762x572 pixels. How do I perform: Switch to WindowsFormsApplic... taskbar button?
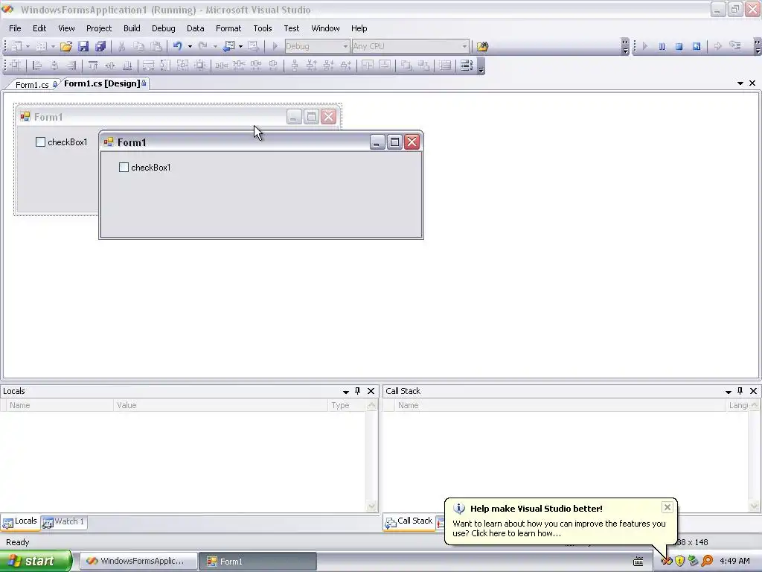(x=138, y=561)
